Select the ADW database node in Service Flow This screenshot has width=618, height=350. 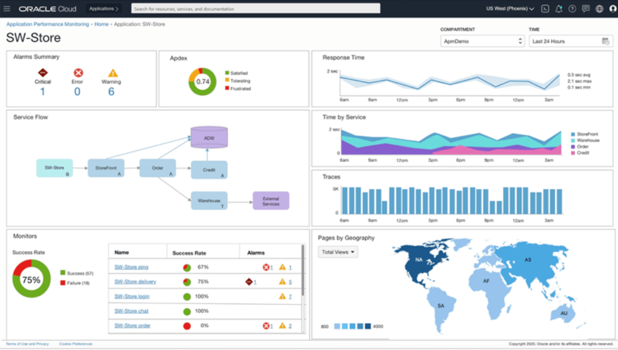tap(209, 137)
